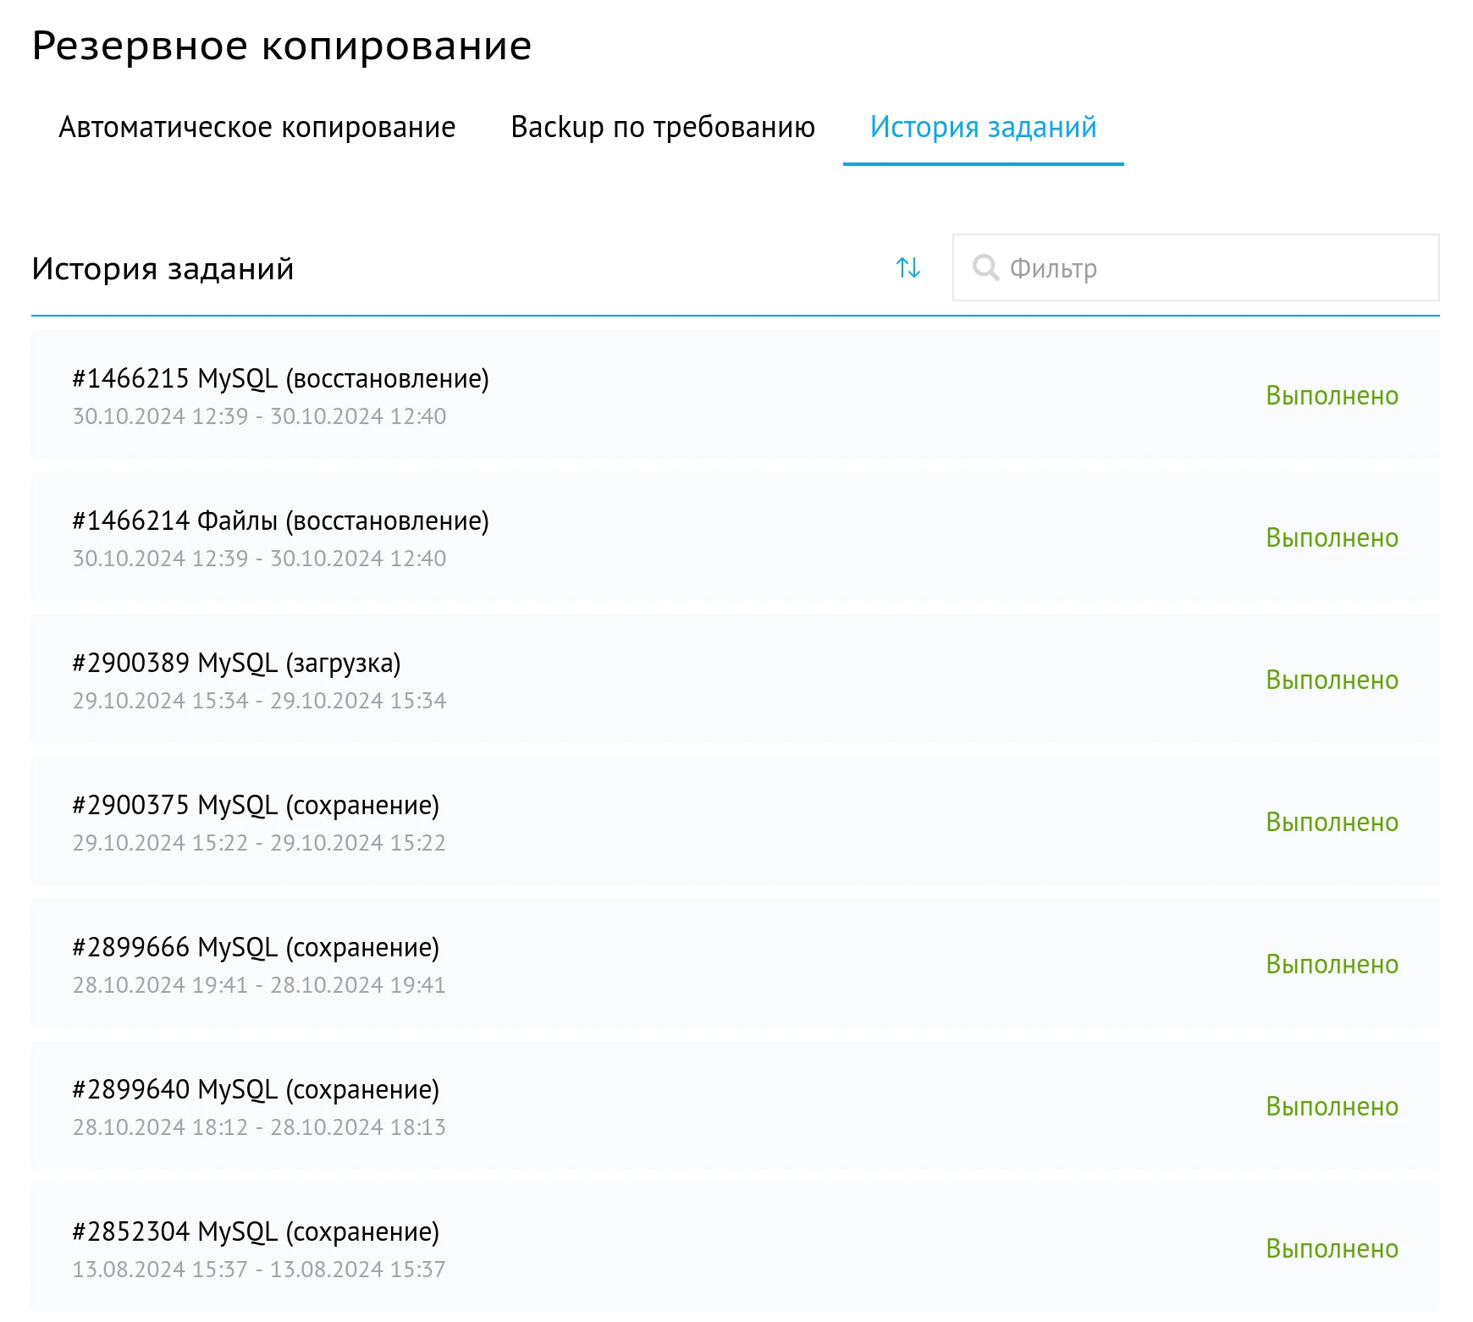Open job #1466215 MySQL (восстановление)
Screen dimensions: 1473x1322
[x=280, y=379]
